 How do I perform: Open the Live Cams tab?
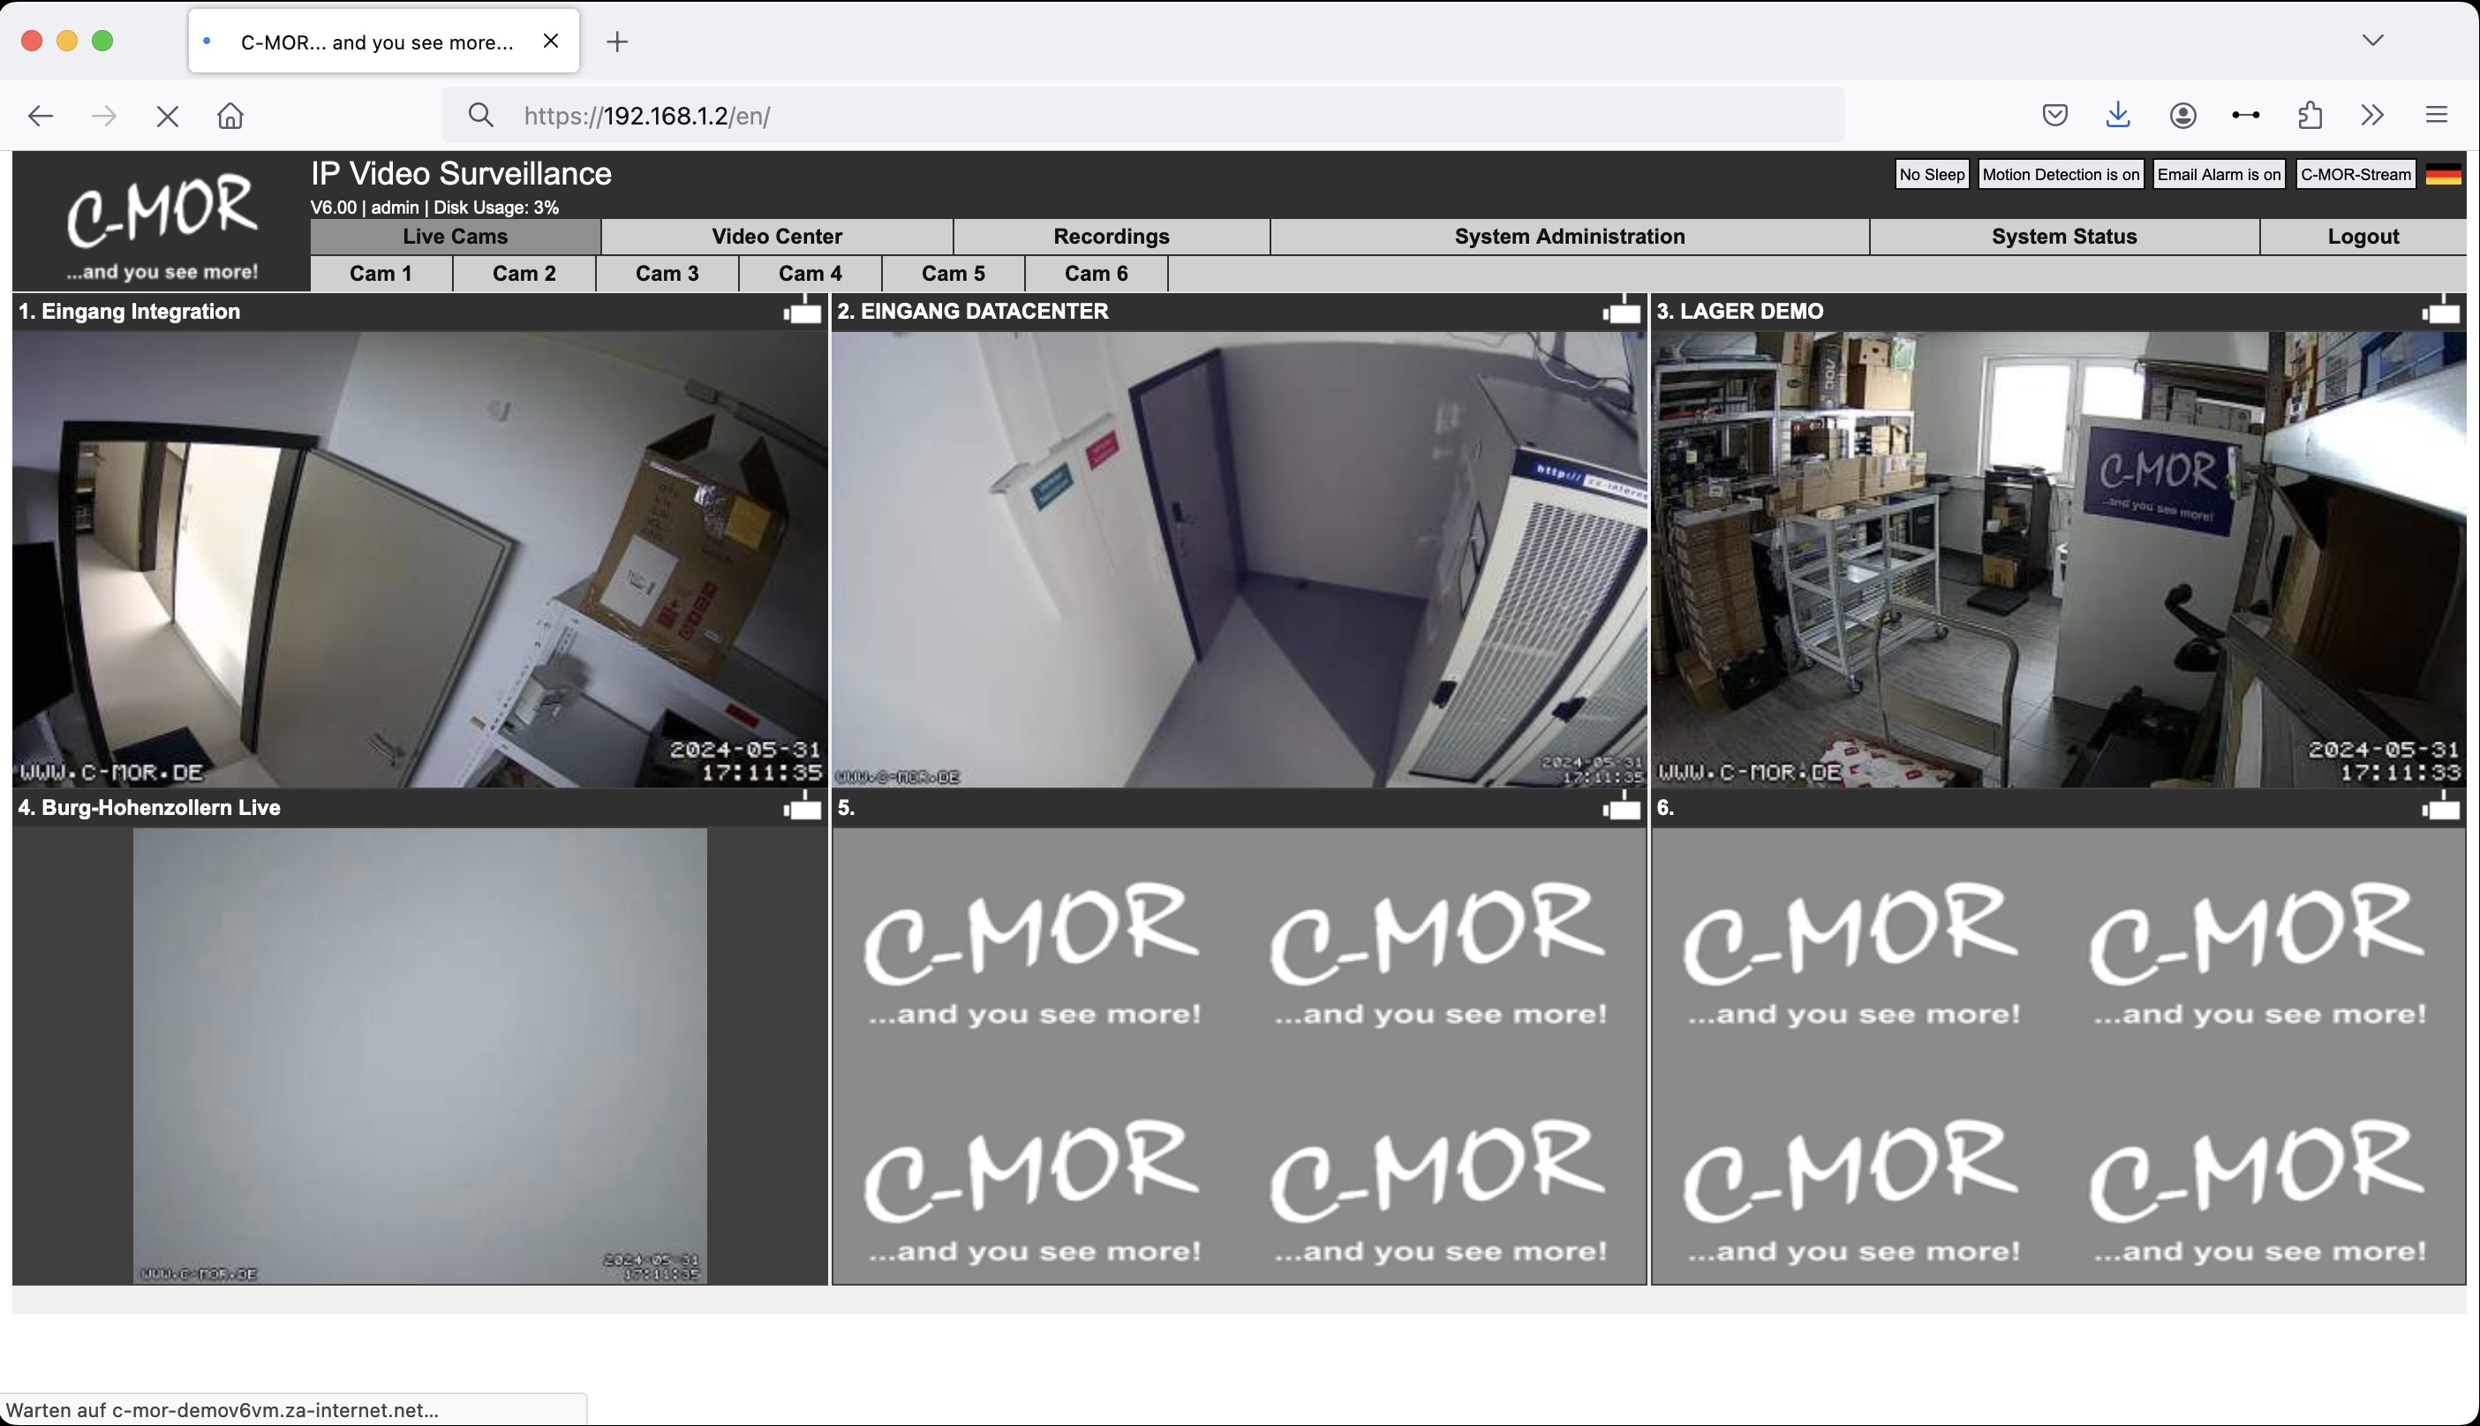click(x=456, y=236)
